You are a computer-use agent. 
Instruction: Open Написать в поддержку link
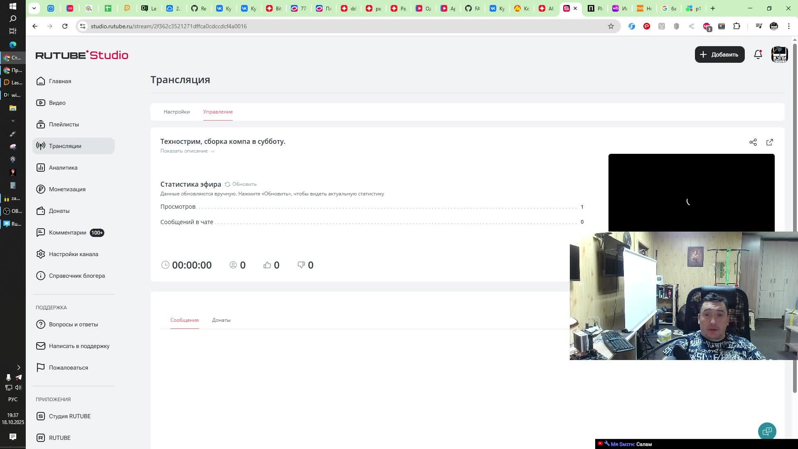79,346
